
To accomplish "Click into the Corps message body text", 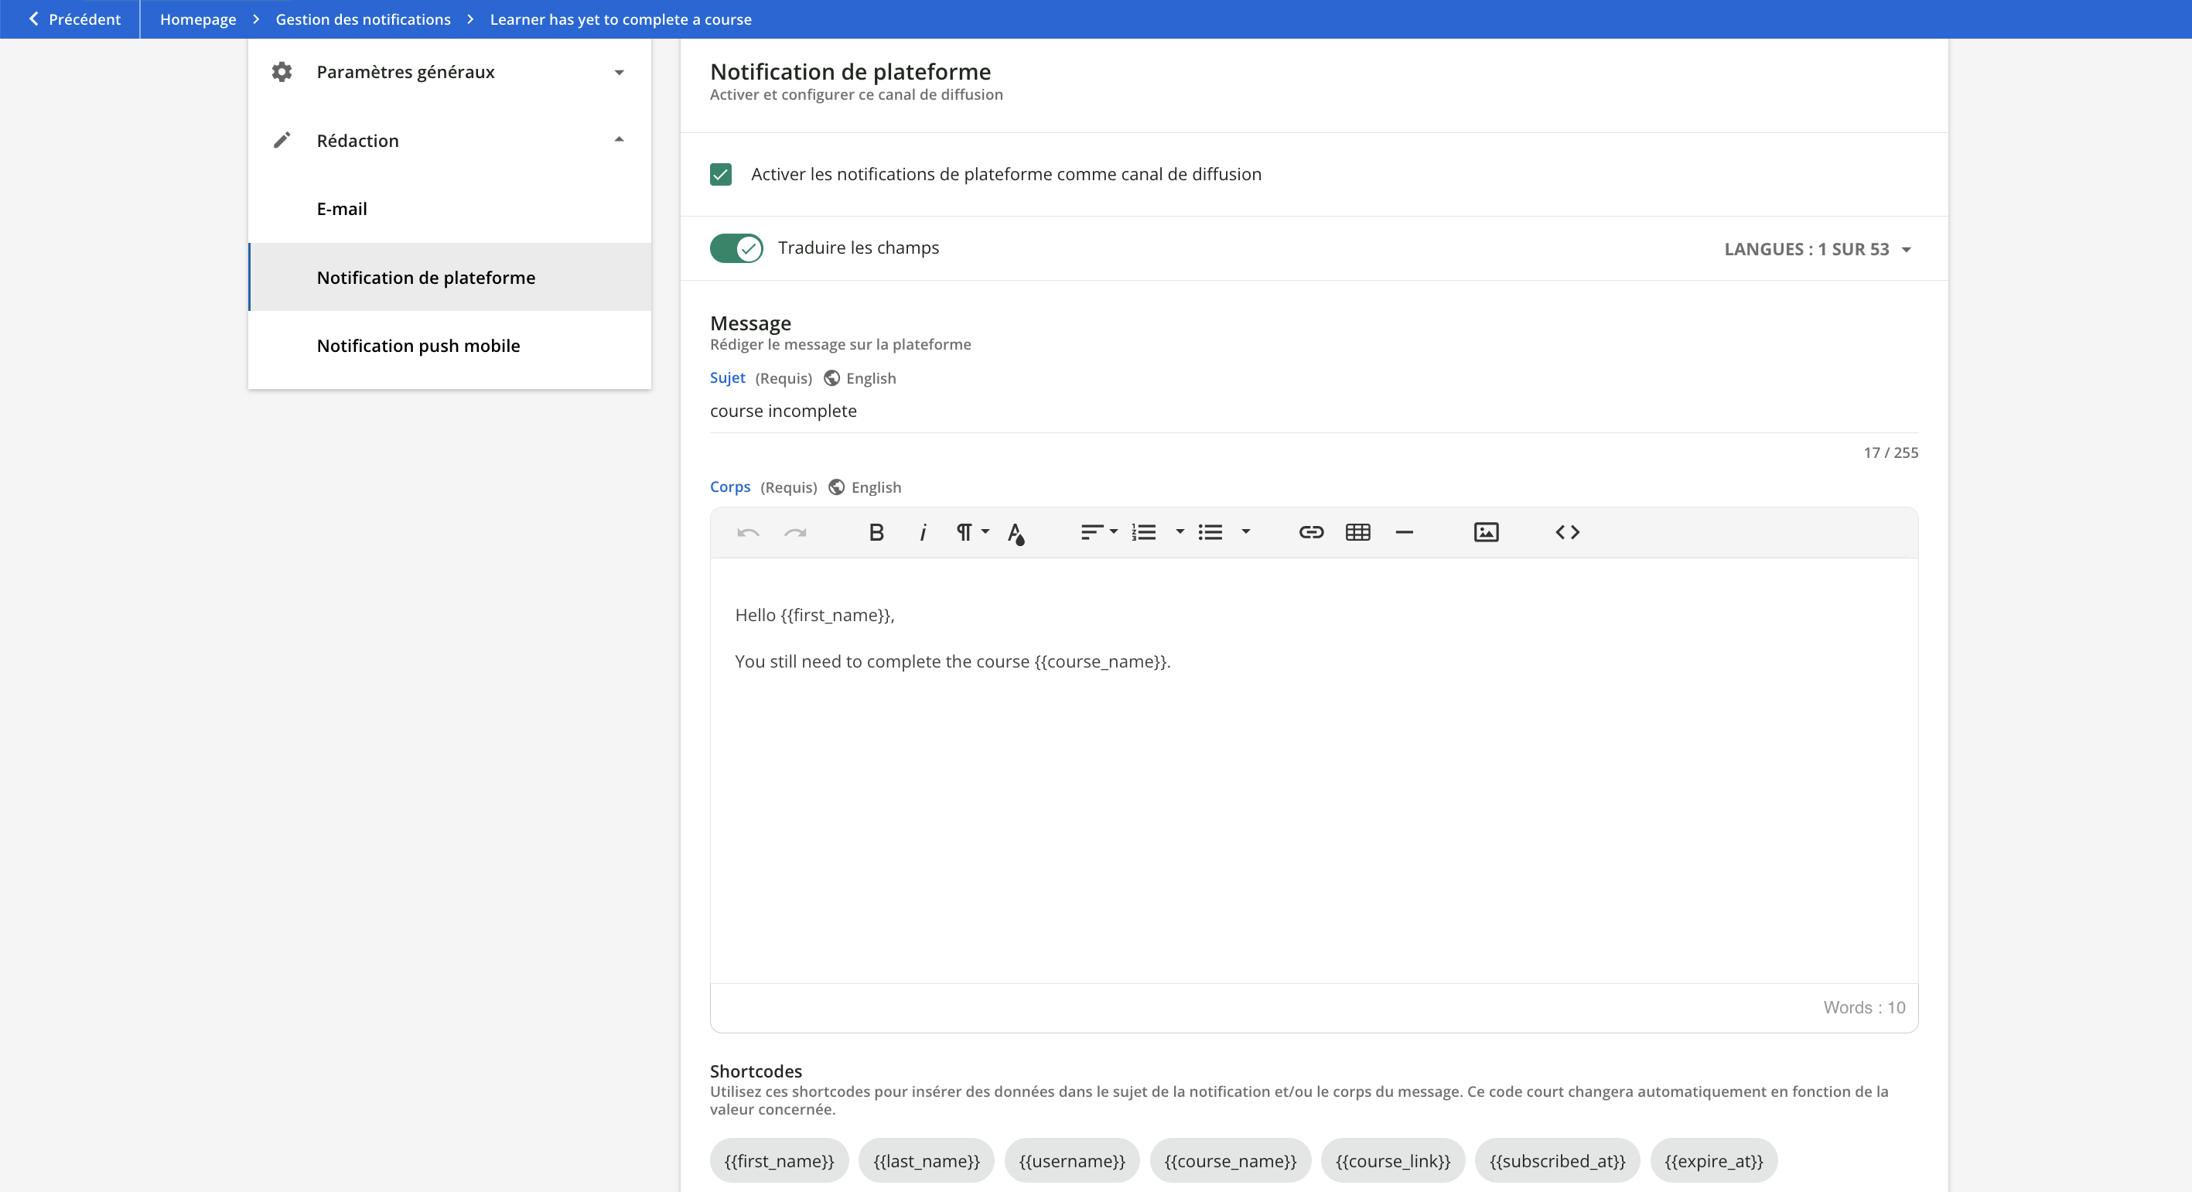I will pos(1314,771).
